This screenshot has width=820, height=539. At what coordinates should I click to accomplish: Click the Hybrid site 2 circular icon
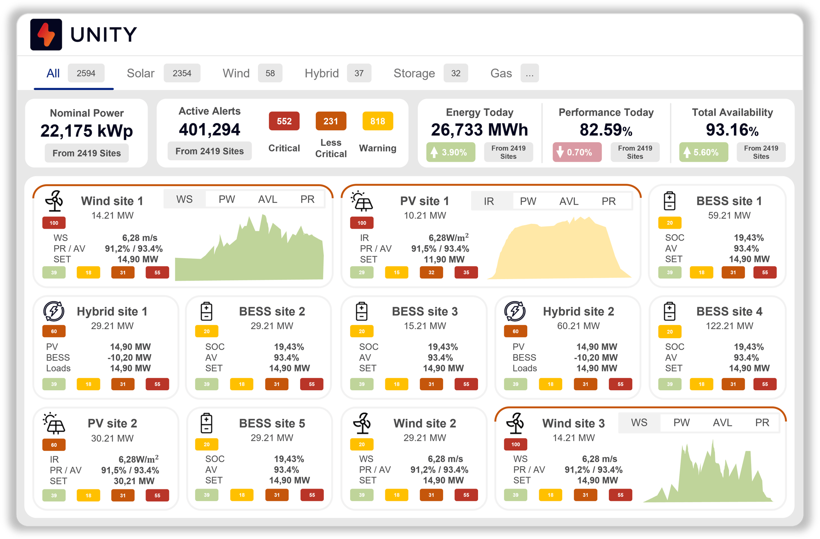coord(515,311)
